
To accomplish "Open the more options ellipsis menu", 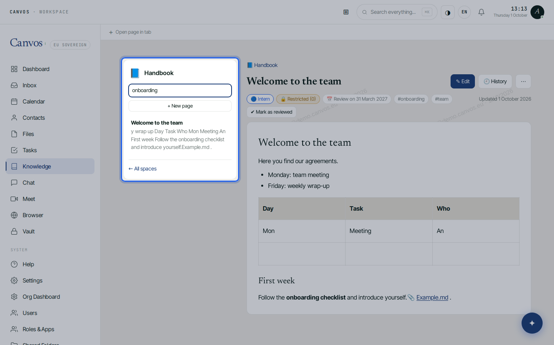I will pos(523,81).
